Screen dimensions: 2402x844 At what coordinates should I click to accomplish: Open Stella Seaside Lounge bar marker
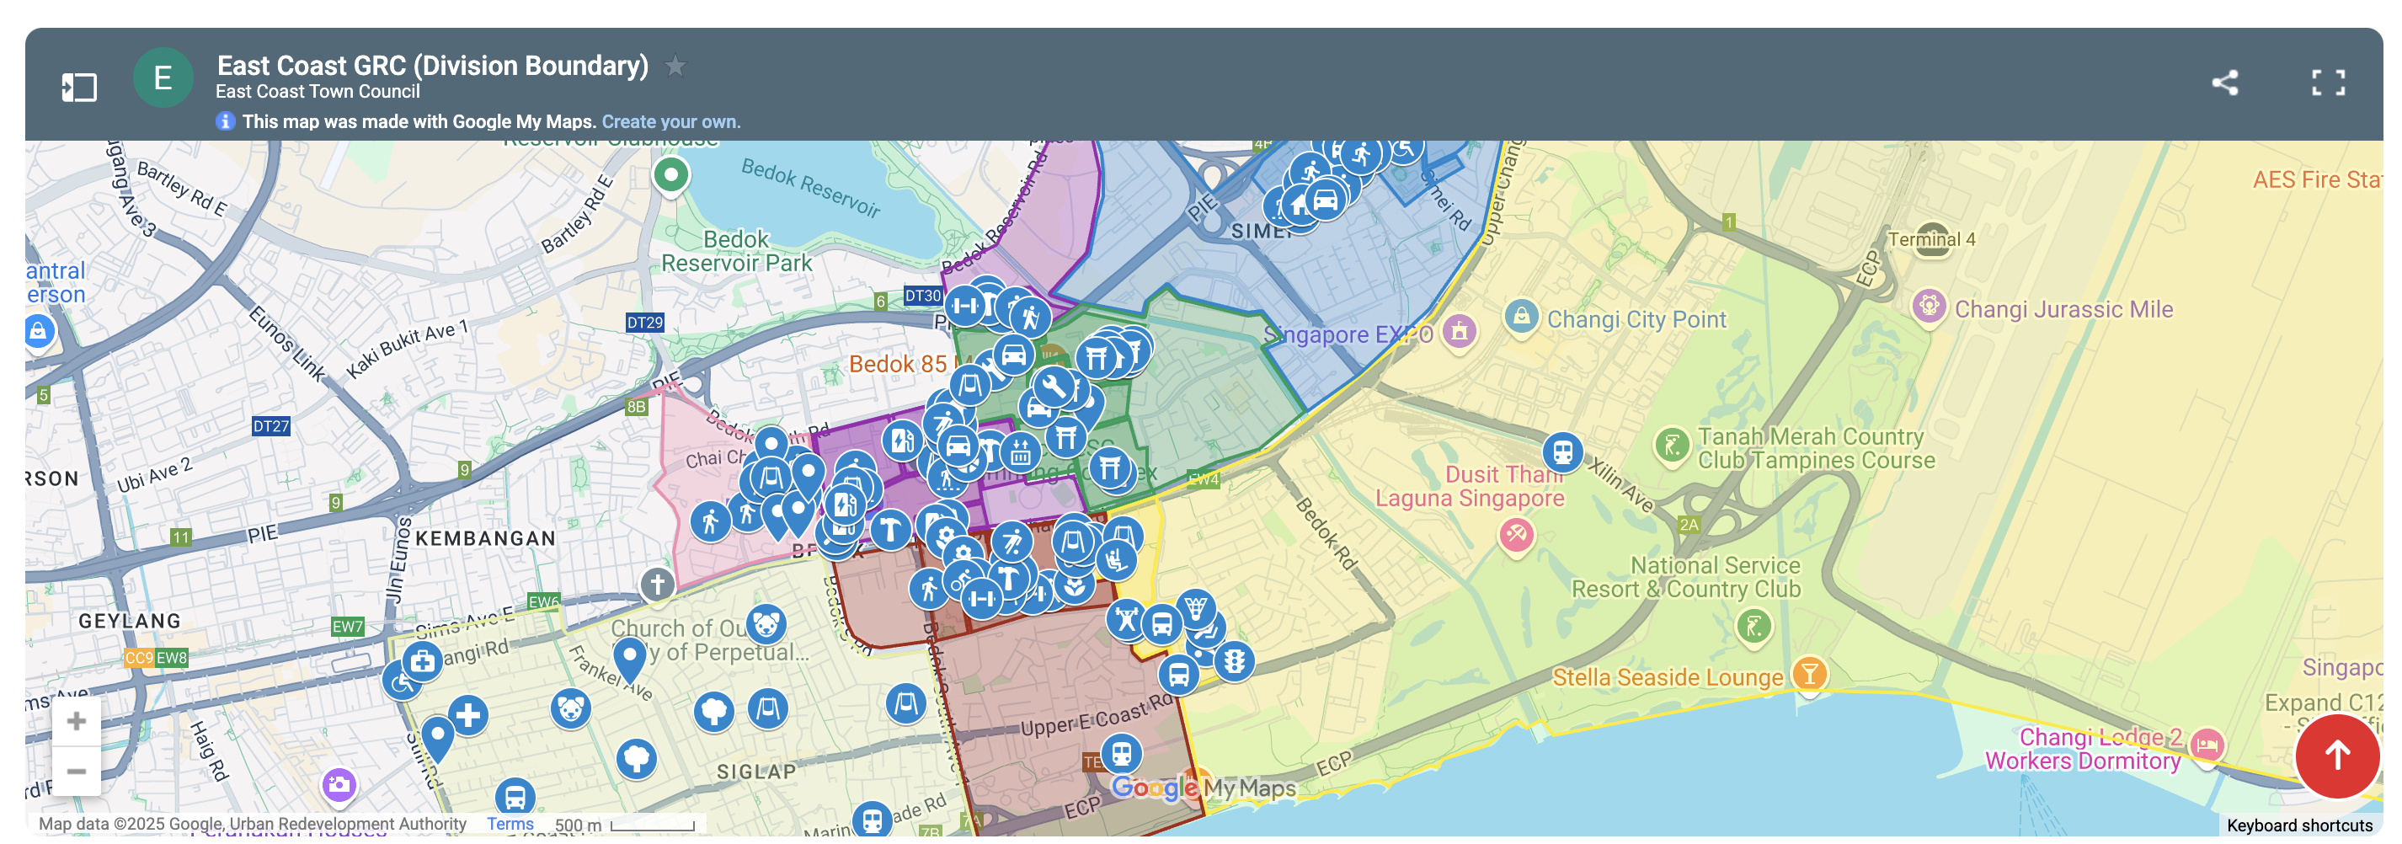point(1809,672)
